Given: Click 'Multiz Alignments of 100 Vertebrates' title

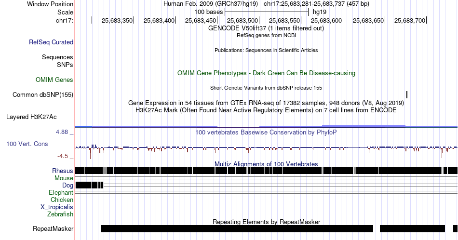Looking at the screenshot, I should click(x=266, y=164).
